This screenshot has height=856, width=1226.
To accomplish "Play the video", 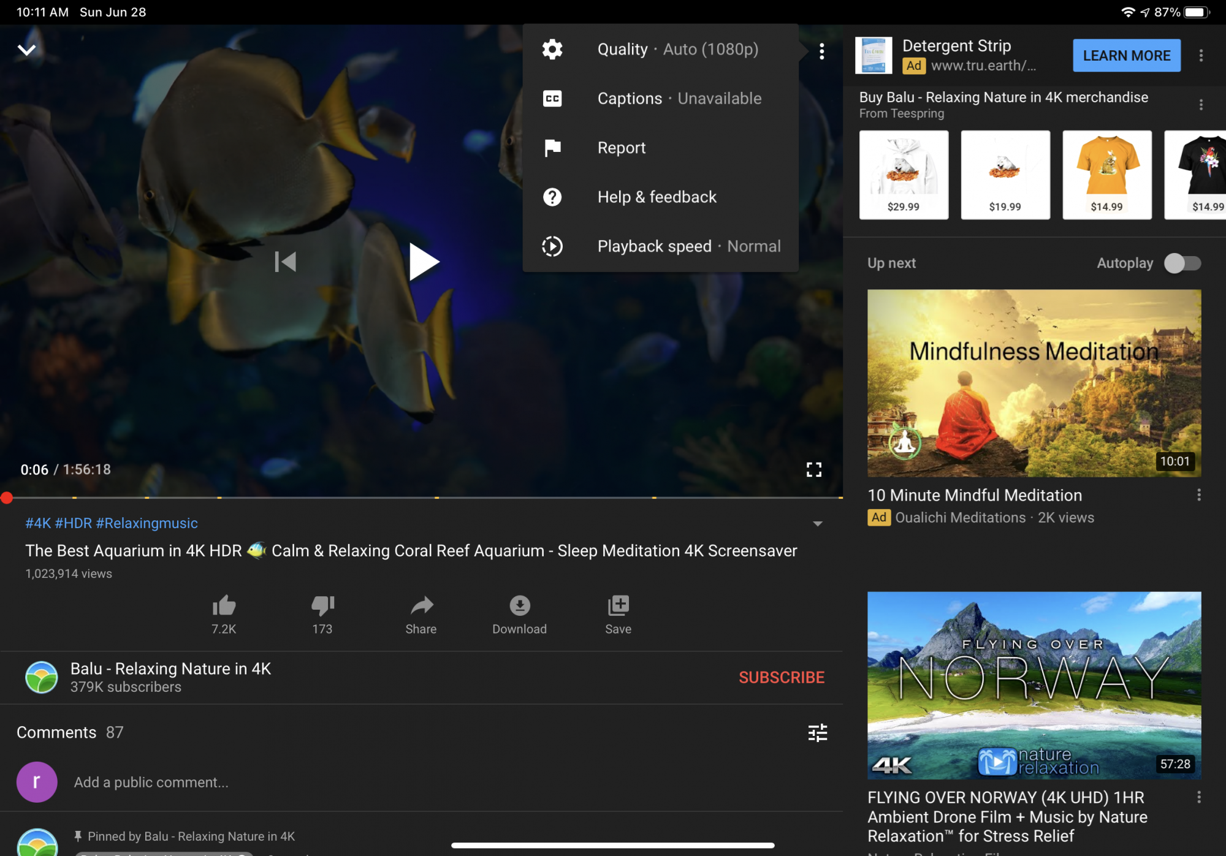I will [x=423, y=262].
